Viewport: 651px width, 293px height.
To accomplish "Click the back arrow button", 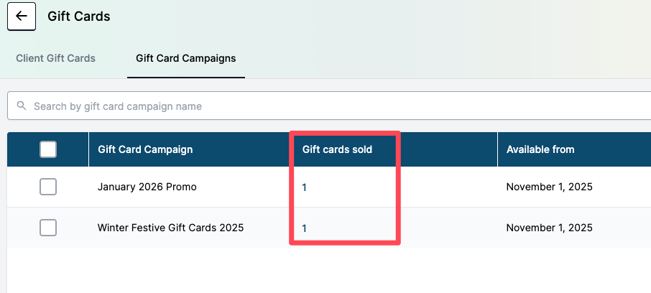I will coord(22,16).
